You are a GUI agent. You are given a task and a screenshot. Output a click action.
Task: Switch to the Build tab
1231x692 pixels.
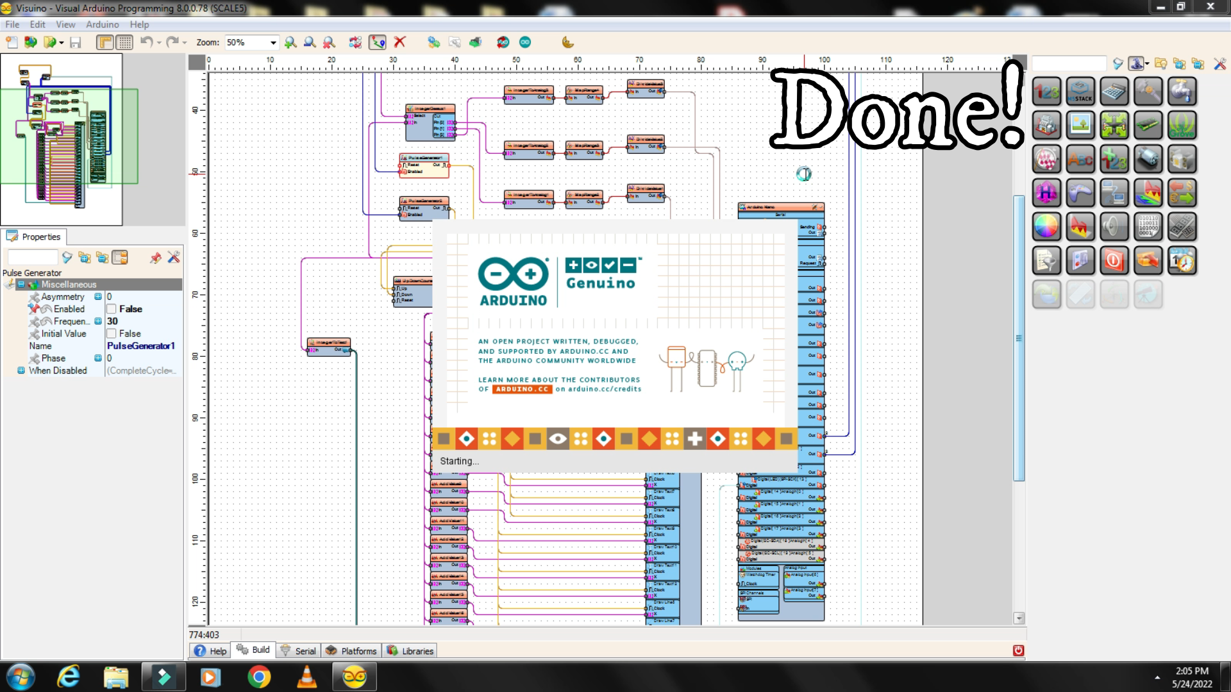[x=253, y=650]
